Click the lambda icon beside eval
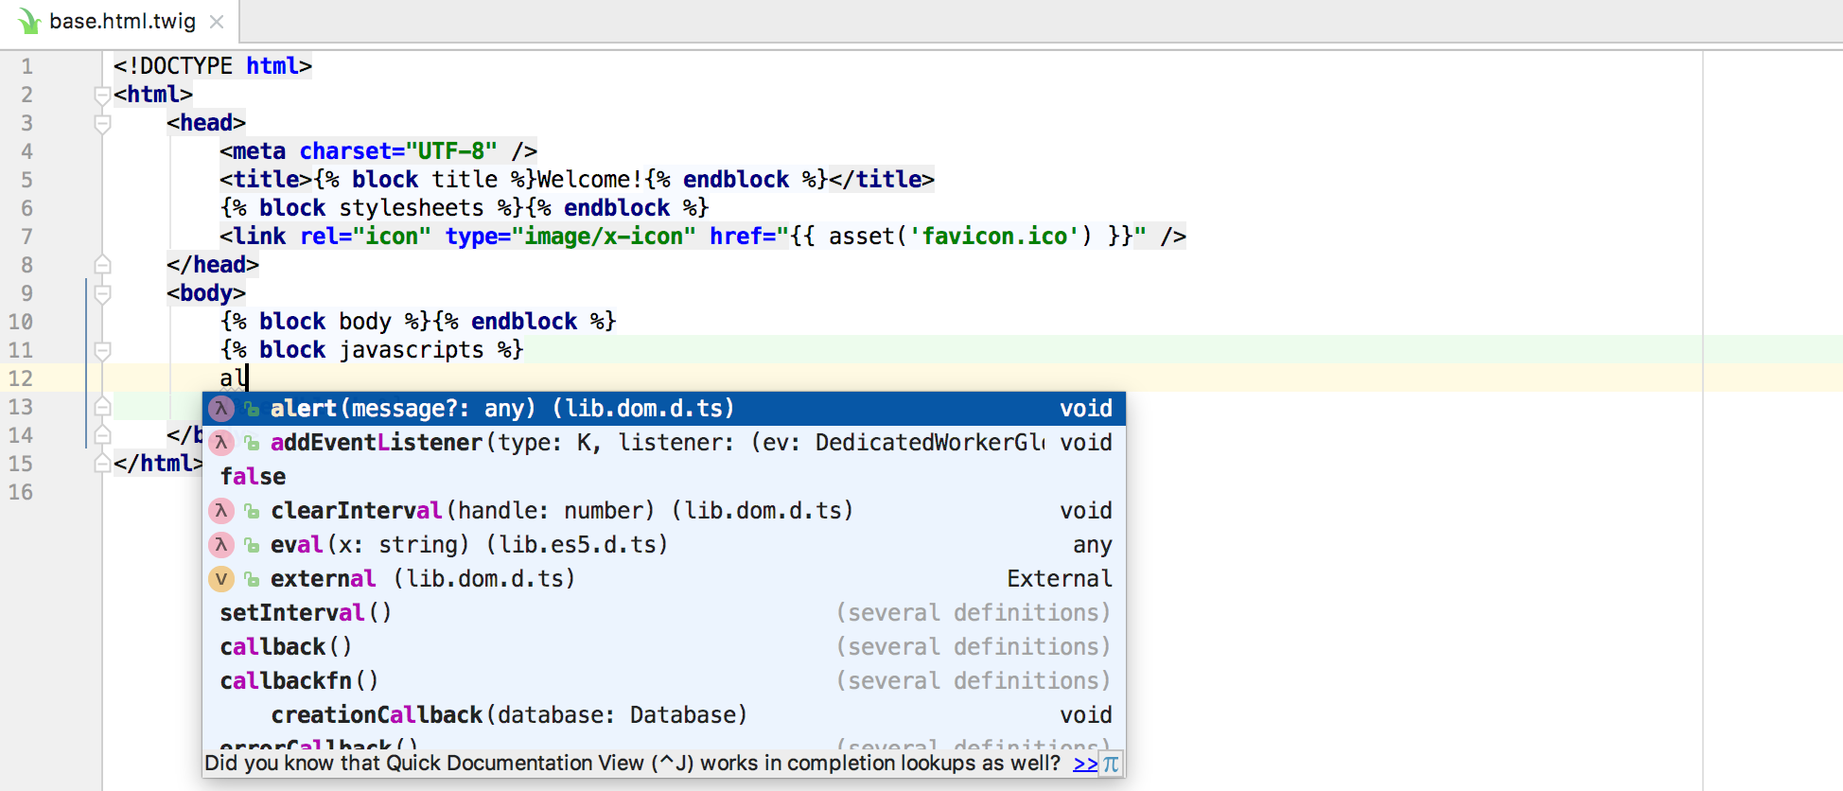This screenshot has width=1843, height=791. pyautogui.click(x=221, y=545)
